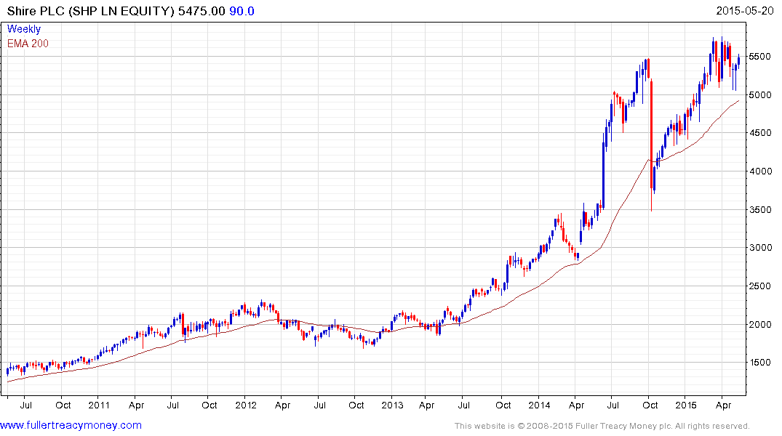This screenshot has height=436, width=782.
Task: Click the 2011 year label on time axis
Action: click(99, 405)
